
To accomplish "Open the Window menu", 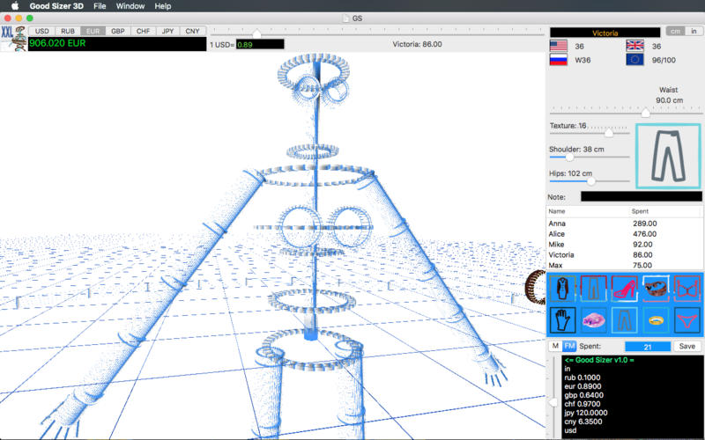I will click(130, 6).
